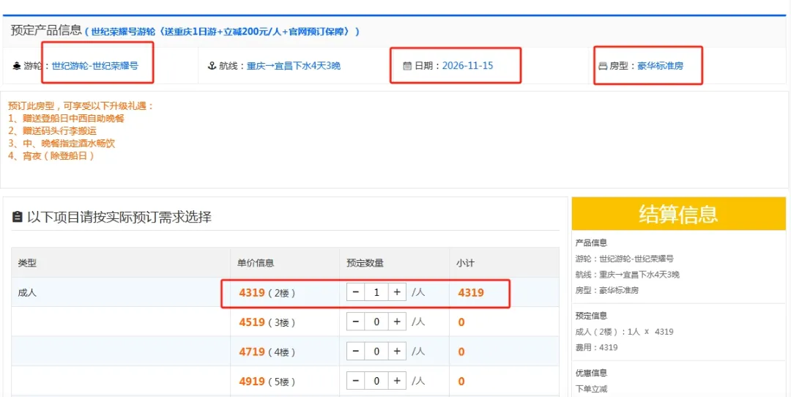Viewport: 791px width, 397px height.
Task: Increase quantity for the 4519 (3楼) row
Action: pyautogui.click(x=398, y=322)
